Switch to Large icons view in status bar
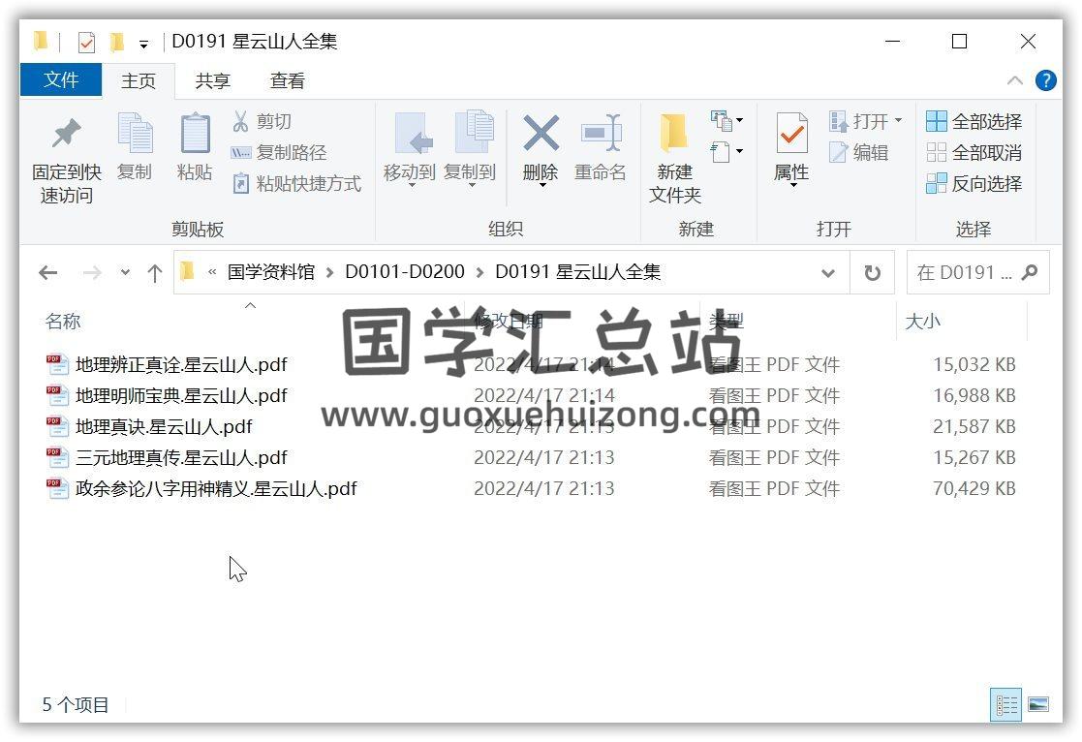This screenshot has width=1082, height=742. point(1037,705)
